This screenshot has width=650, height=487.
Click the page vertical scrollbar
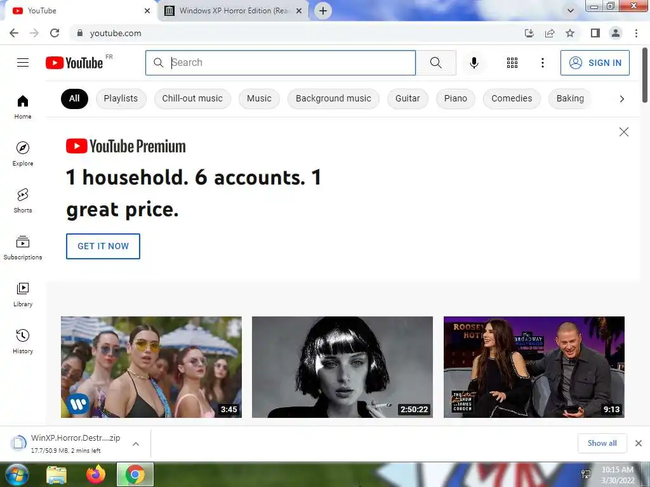645,75
